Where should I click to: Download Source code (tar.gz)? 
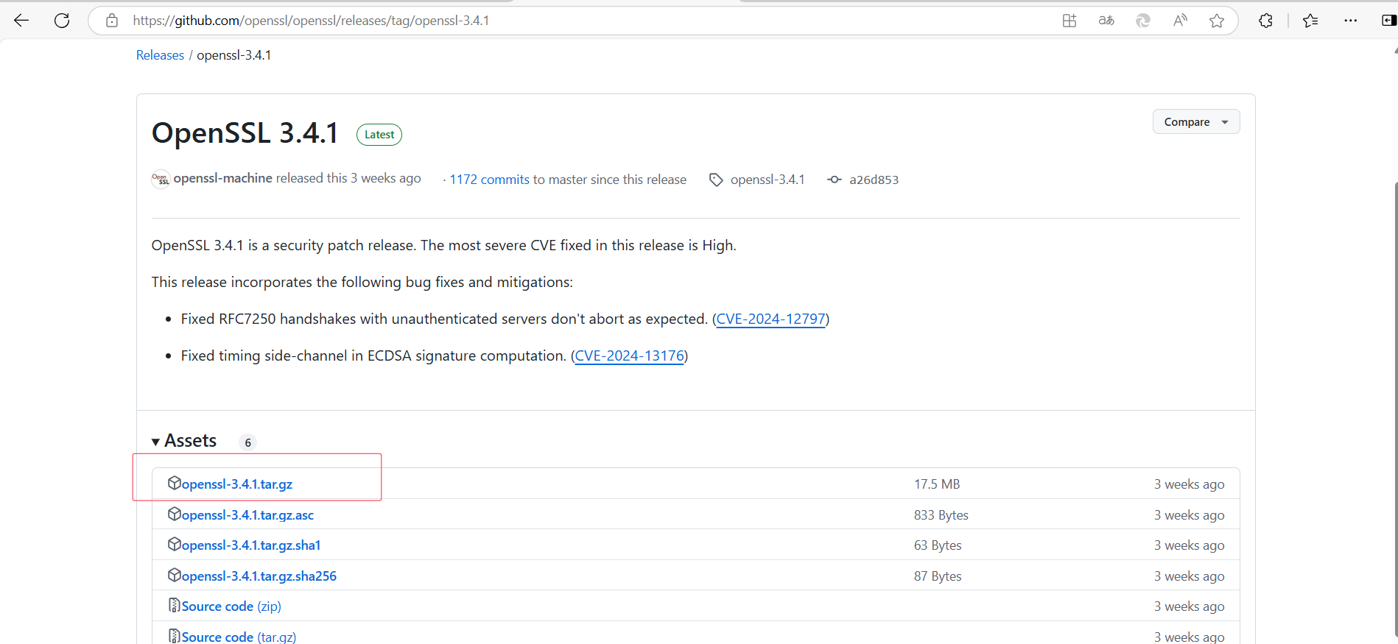239,637
